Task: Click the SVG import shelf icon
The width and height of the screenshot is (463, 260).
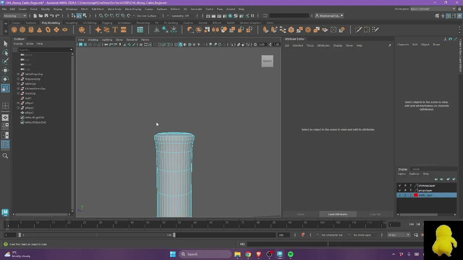Action: pyautogui.click(x=123, y=30)
